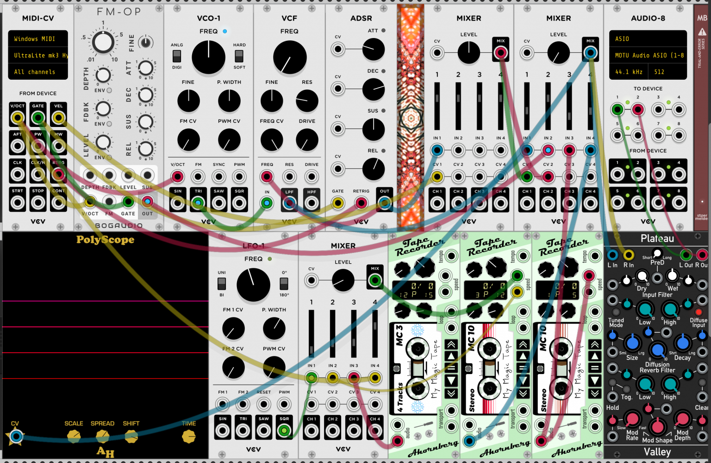Click the SAW output jack on VCO-1
Screen dimensions: 711x463
(x=219, y=203)
